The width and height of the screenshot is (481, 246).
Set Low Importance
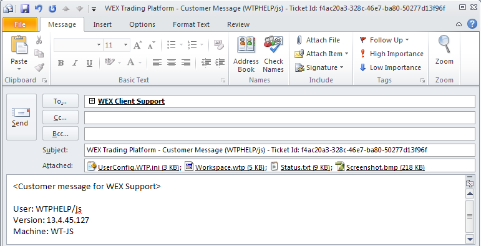pos(390,67)
